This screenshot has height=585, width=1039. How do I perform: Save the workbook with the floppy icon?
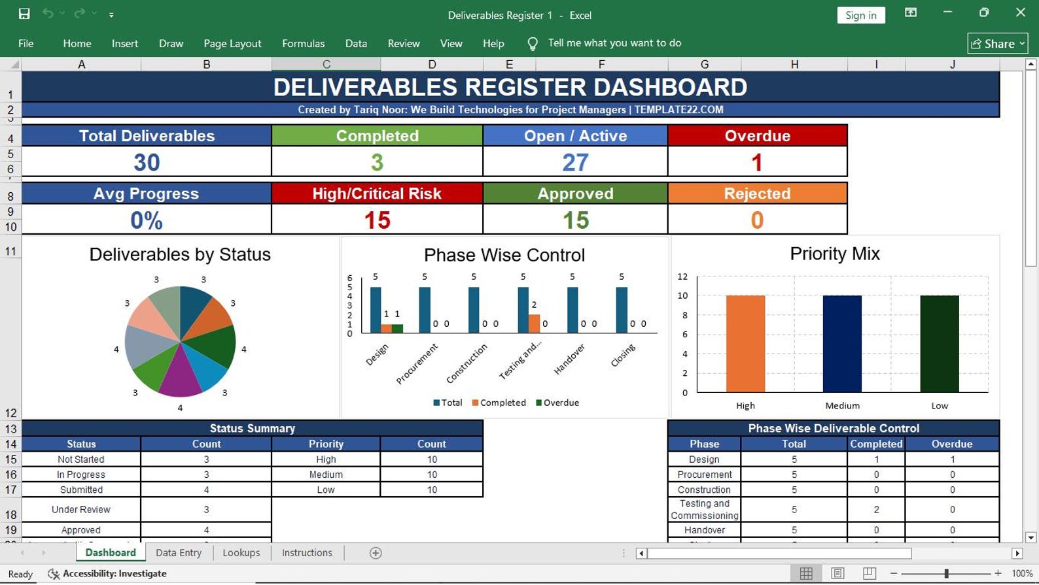click(x=24, y=14)
